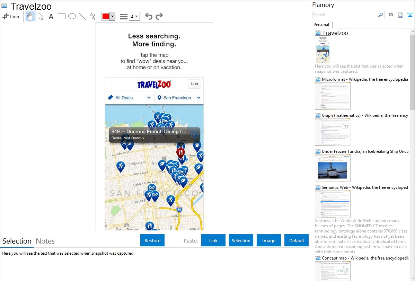Click the Flamory sidebar scrollbar
Image resolution: width=415 pixels, height=281 pixels.
click(x=412, y=71)
